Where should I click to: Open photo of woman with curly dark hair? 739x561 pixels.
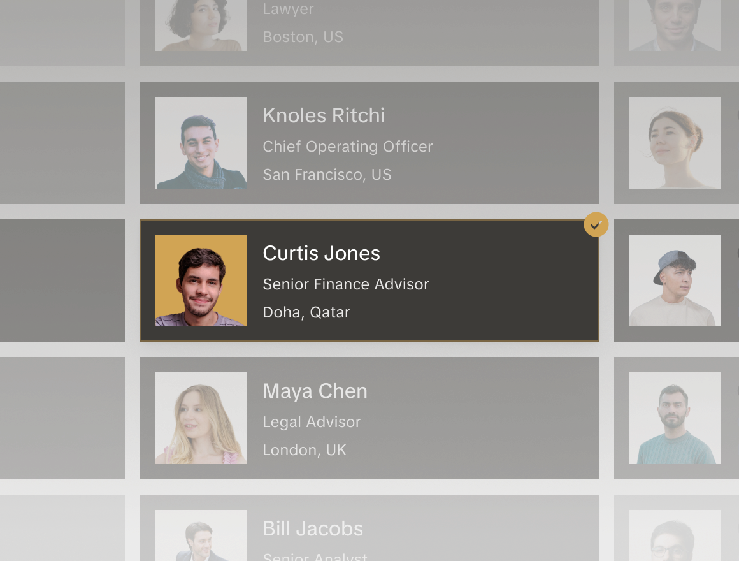(201, 25)
